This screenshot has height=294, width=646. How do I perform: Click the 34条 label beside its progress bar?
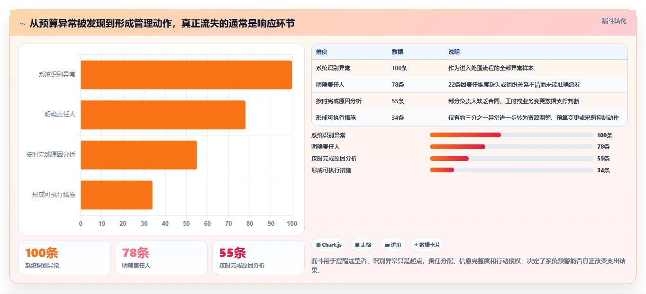click(603, 170)
